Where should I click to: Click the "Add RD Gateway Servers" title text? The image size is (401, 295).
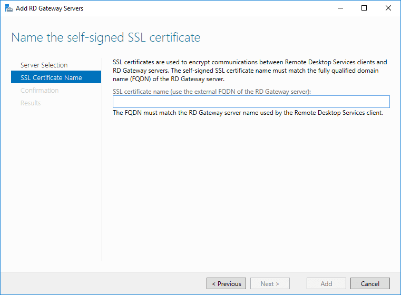point(50,8)
